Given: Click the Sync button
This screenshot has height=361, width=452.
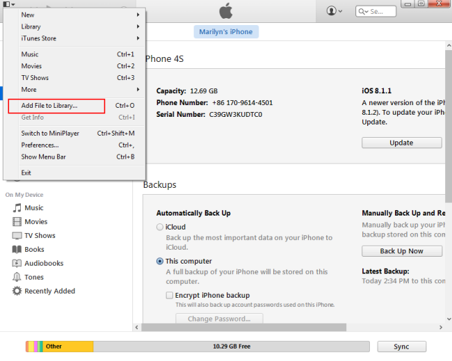Looking at the screenshot, I should coord(401,346).
